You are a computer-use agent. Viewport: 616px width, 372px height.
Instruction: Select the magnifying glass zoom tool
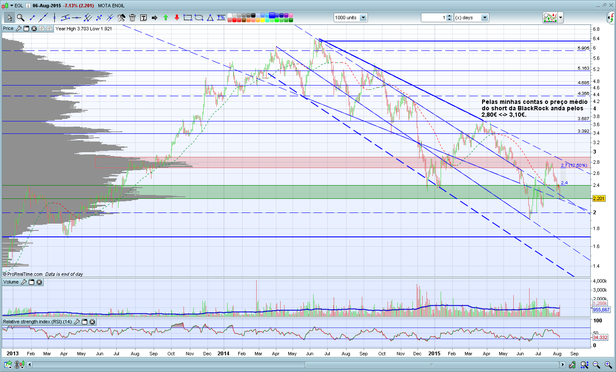click(20, 18)
